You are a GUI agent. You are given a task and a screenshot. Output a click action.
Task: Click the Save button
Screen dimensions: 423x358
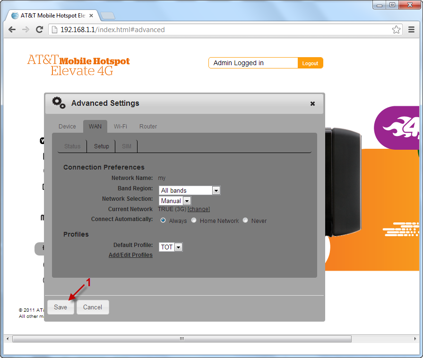tap(60, 307)
